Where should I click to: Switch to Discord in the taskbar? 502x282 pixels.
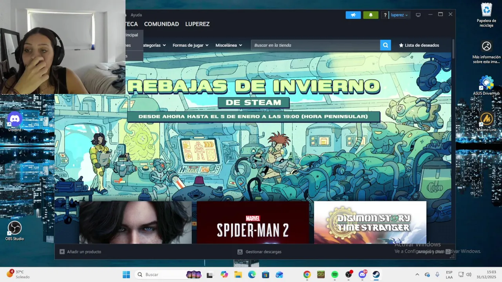click(362, 275)
